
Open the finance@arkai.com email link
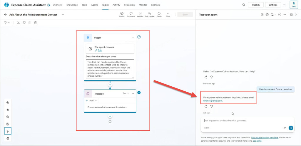point(213,100)
